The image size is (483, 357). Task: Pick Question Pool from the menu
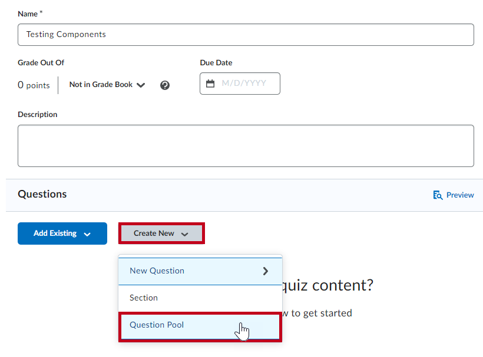157,325
